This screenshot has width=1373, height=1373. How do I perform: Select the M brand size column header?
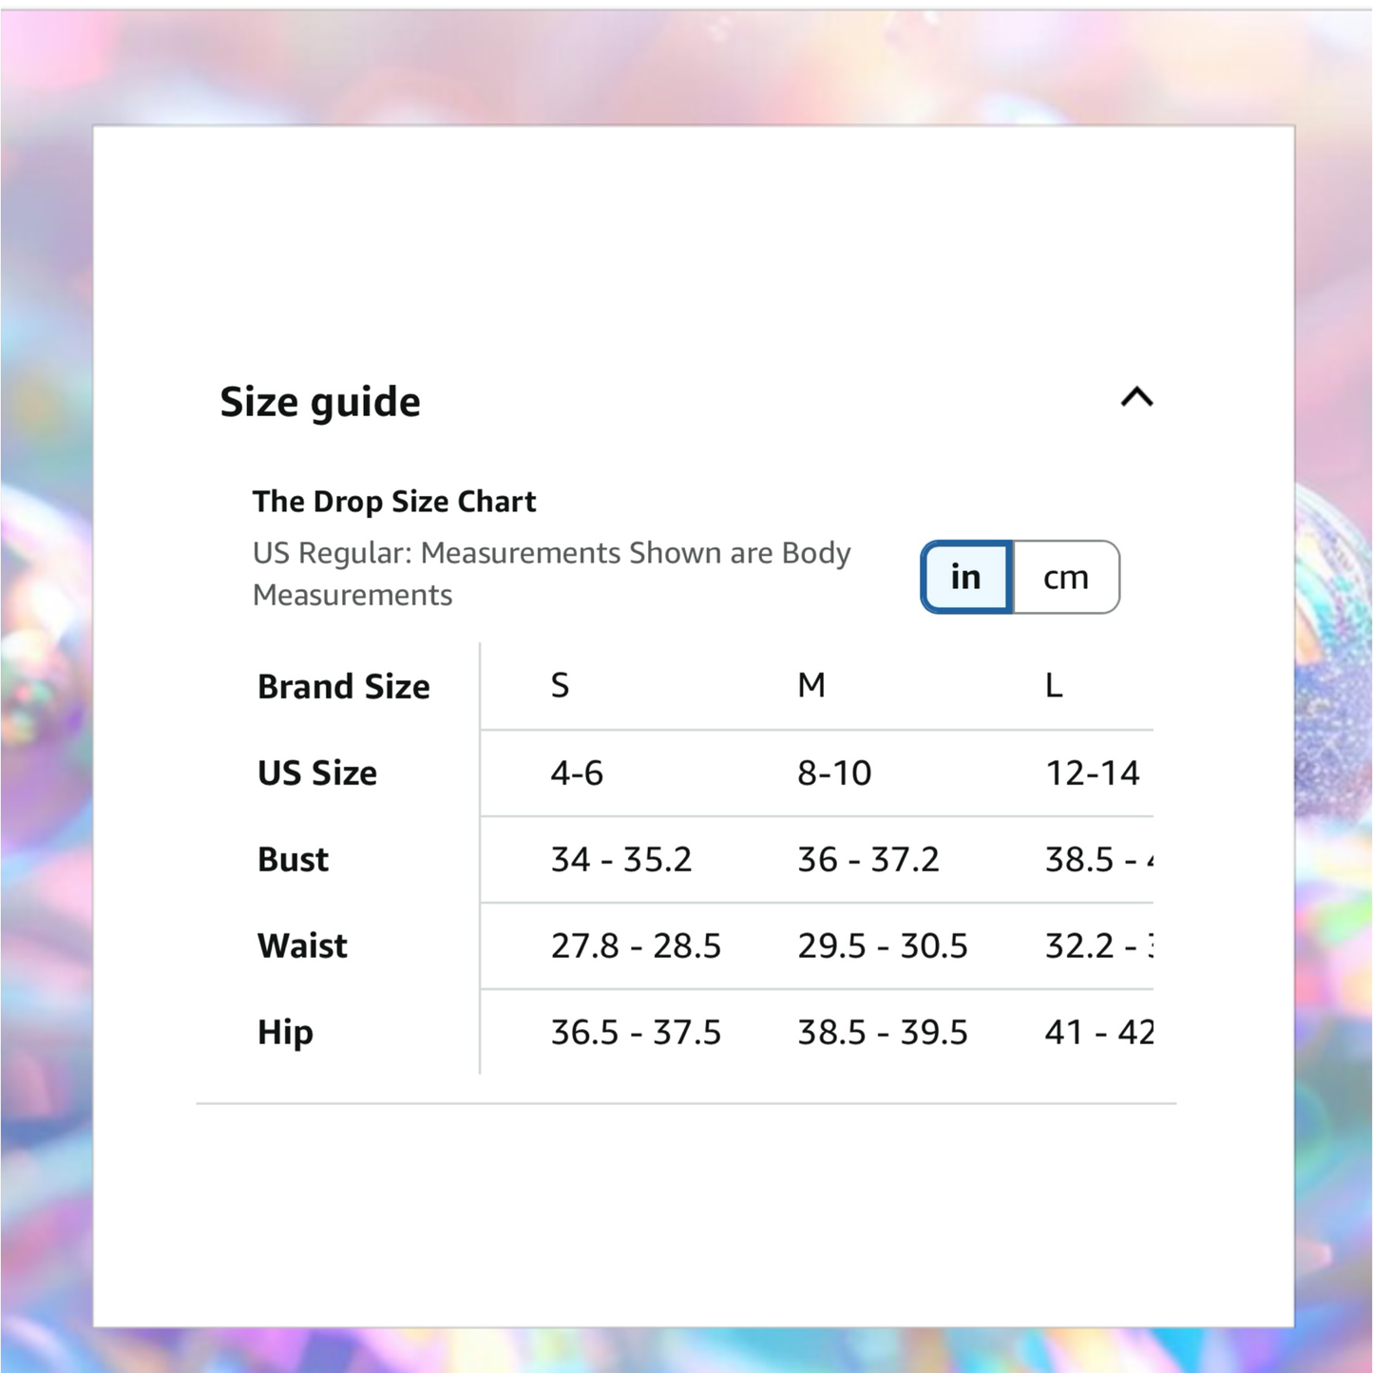tap(811, 685)
